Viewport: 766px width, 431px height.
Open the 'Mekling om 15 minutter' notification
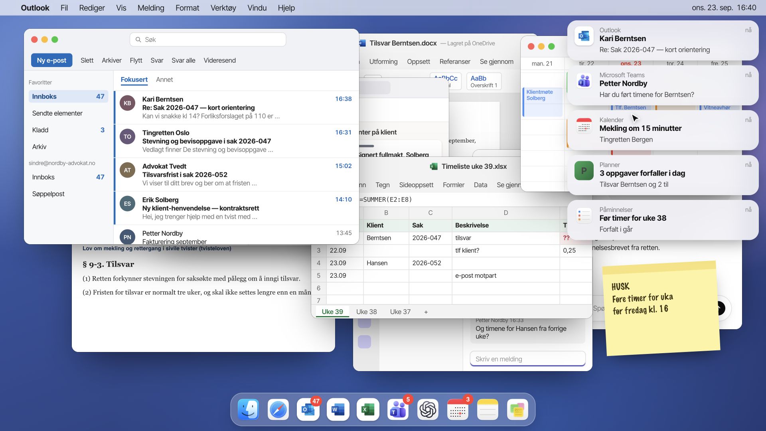click(663, 130)
